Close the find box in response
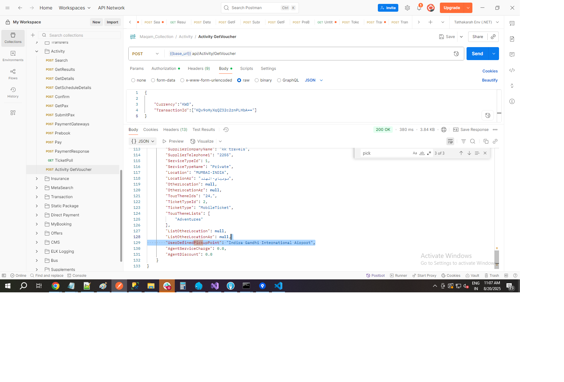This screenshot has height=382, width=564. tap(485, 153)
